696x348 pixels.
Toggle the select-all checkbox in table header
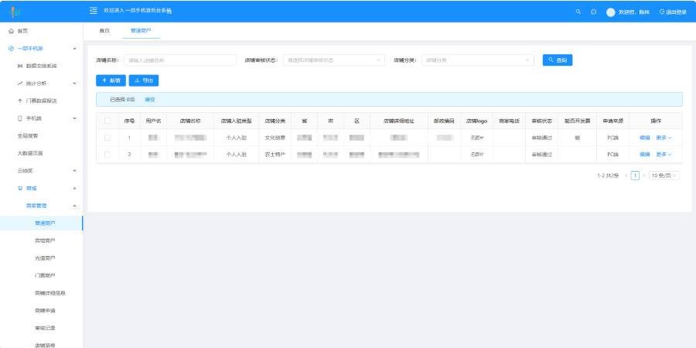tap(107, 121)
